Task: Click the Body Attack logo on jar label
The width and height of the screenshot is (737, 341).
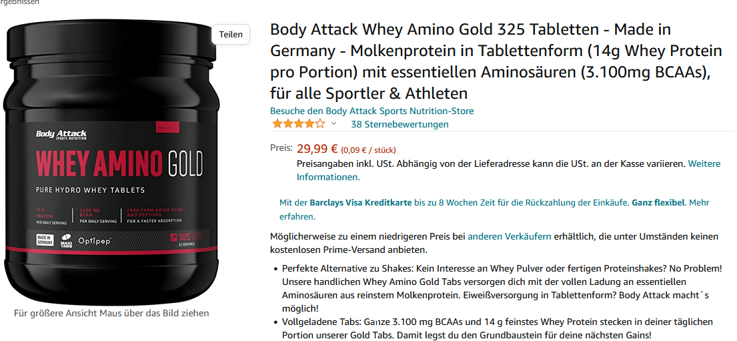Action: pos(61,135)
